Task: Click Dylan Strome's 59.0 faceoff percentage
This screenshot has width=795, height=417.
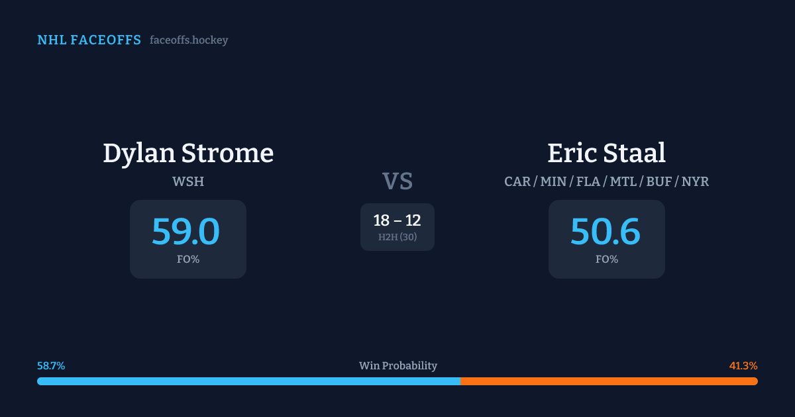Action: 185,232
